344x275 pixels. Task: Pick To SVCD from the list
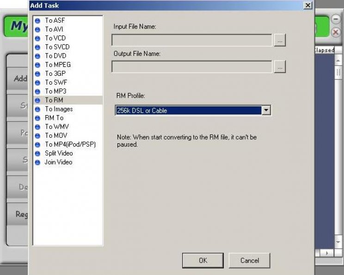coord(57,47)
